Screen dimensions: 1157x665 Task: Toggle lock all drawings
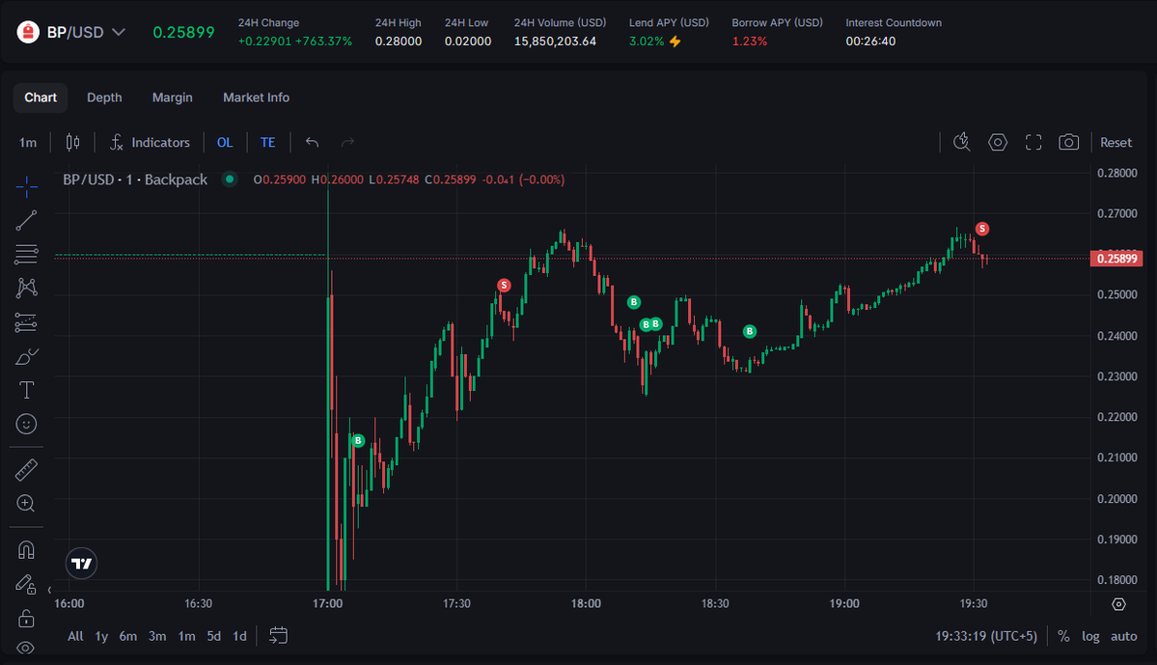(27, 618)
